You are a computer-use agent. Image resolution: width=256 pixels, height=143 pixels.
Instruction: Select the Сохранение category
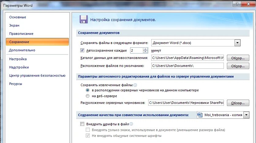[37, 42]
